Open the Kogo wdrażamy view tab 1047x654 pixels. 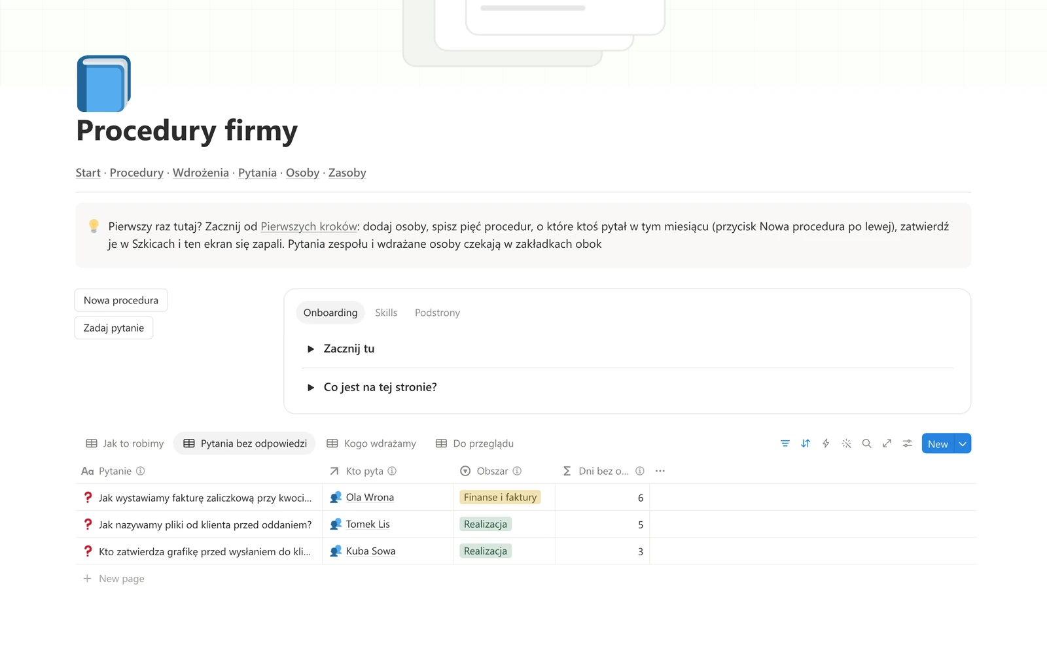(x=371, y=443)
